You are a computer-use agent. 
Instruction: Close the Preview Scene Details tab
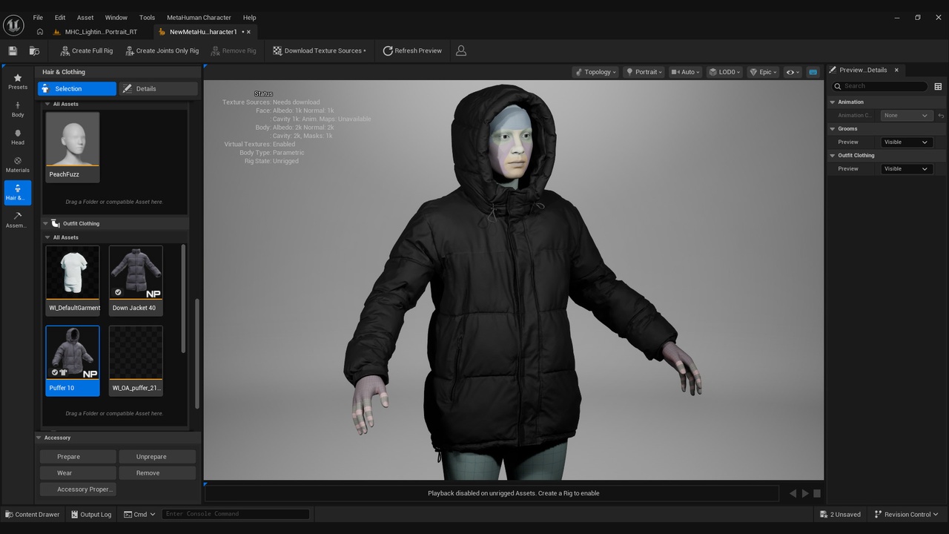[896, 70]
